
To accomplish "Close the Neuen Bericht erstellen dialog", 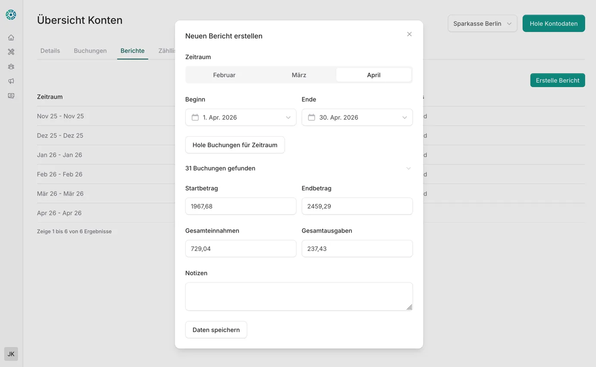I will click(409, 34).
